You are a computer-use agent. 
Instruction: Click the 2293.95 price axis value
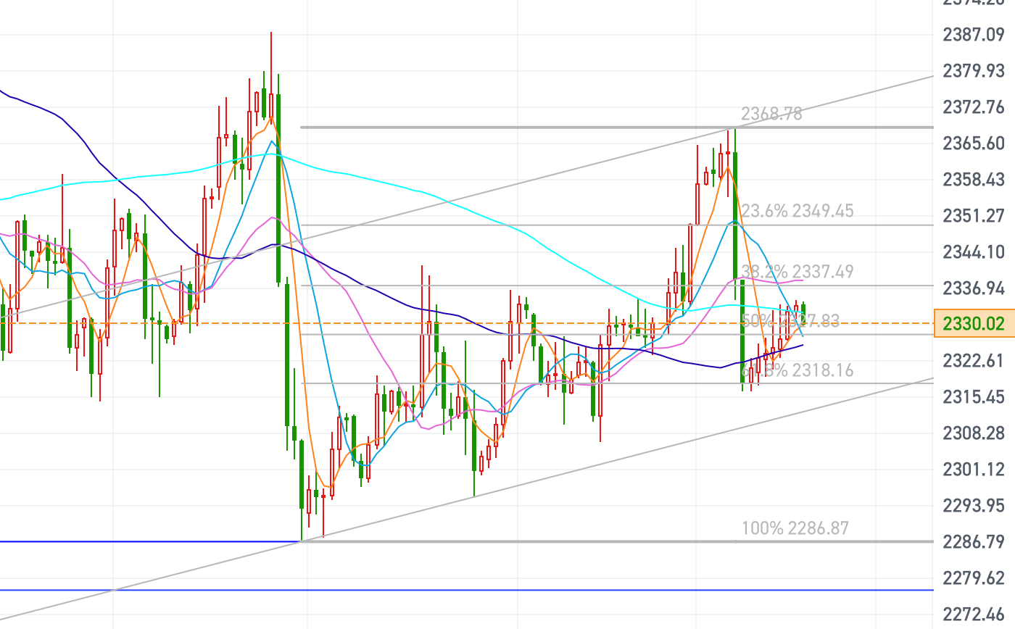tap(974, 504)
